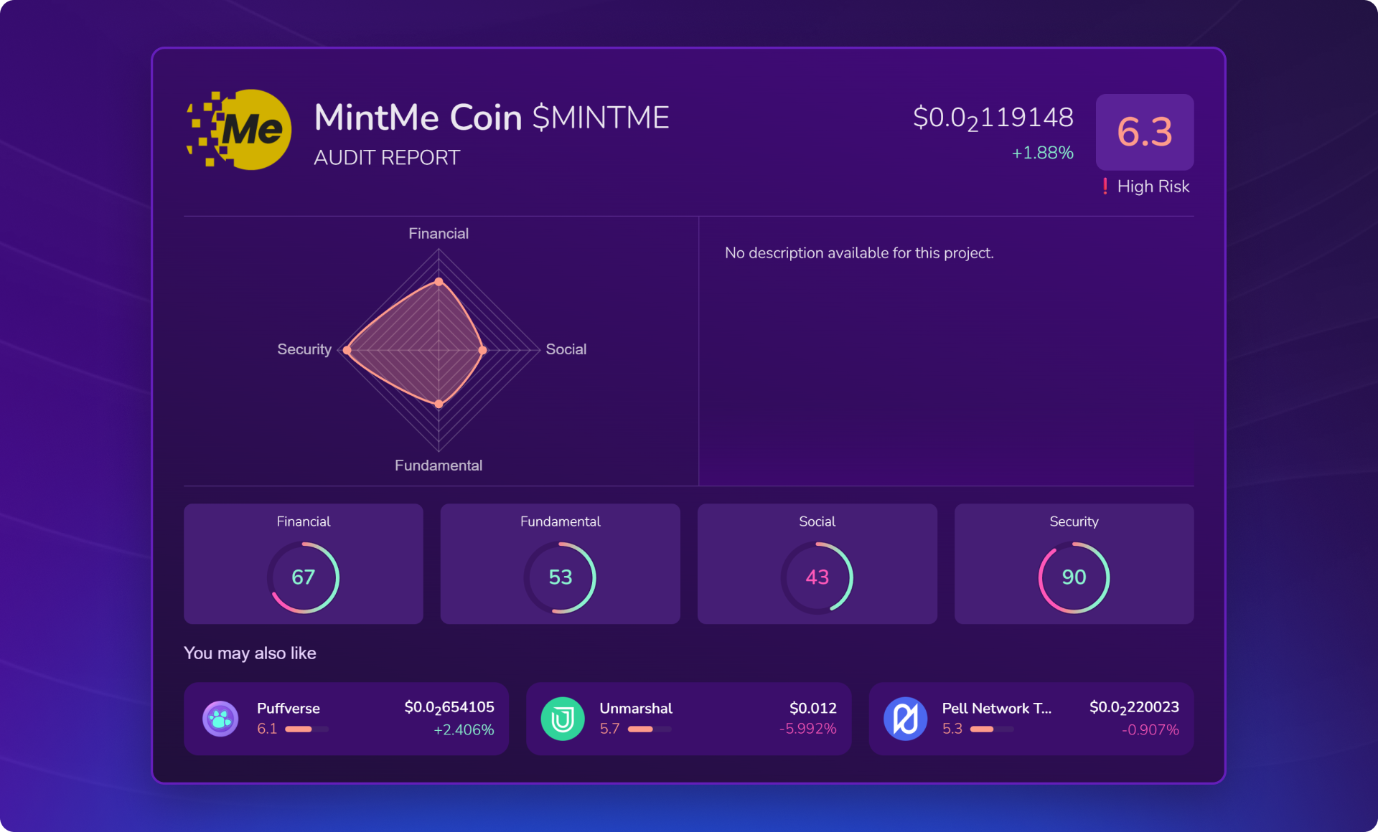This screenshot has height=832, width=1378.
Task: Click the Financial vertex on radar chart
Action: tap(439, 282)
